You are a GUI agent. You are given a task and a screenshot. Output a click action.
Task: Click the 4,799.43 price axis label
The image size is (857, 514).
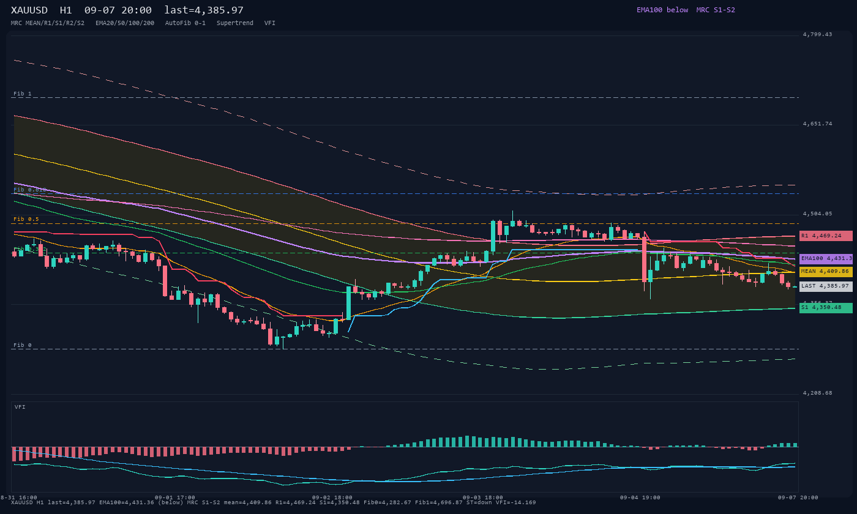817,34
